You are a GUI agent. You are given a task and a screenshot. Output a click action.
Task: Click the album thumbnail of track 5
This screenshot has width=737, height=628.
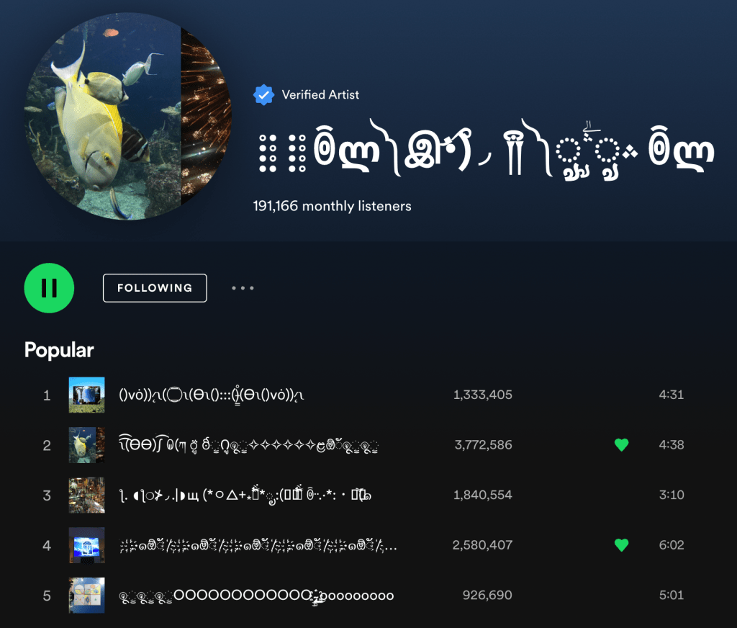coord(86,596)
